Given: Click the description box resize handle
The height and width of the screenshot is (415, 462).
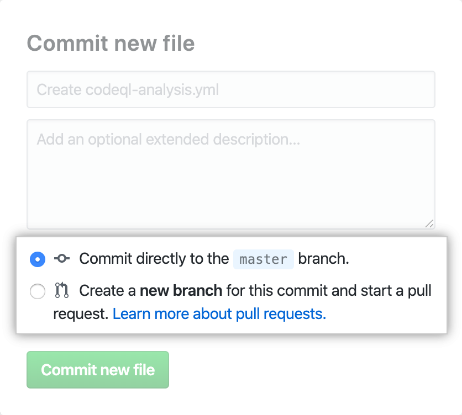Looking at the screenshot, I should (429, 224).
